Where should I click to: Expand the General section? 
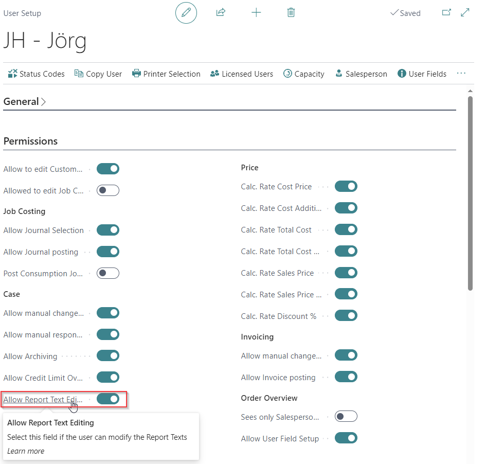[x=25, y=102]
